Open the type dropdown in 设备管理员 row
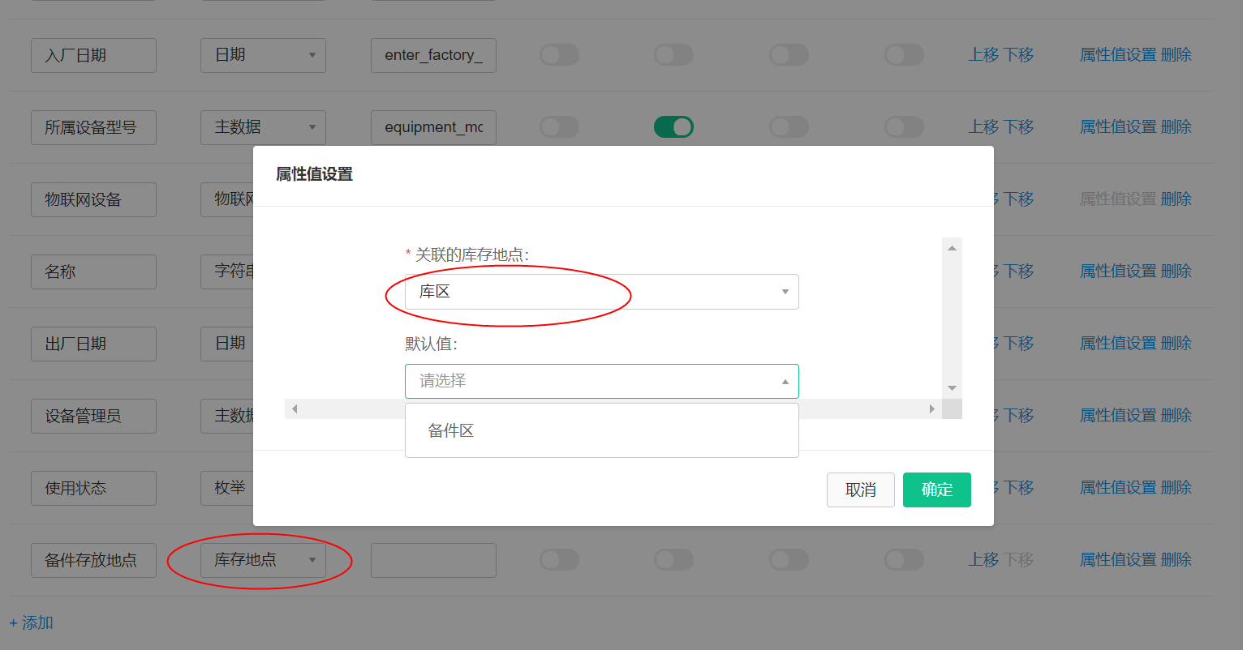The image size is (1243, 650). (x=227, y=416)
